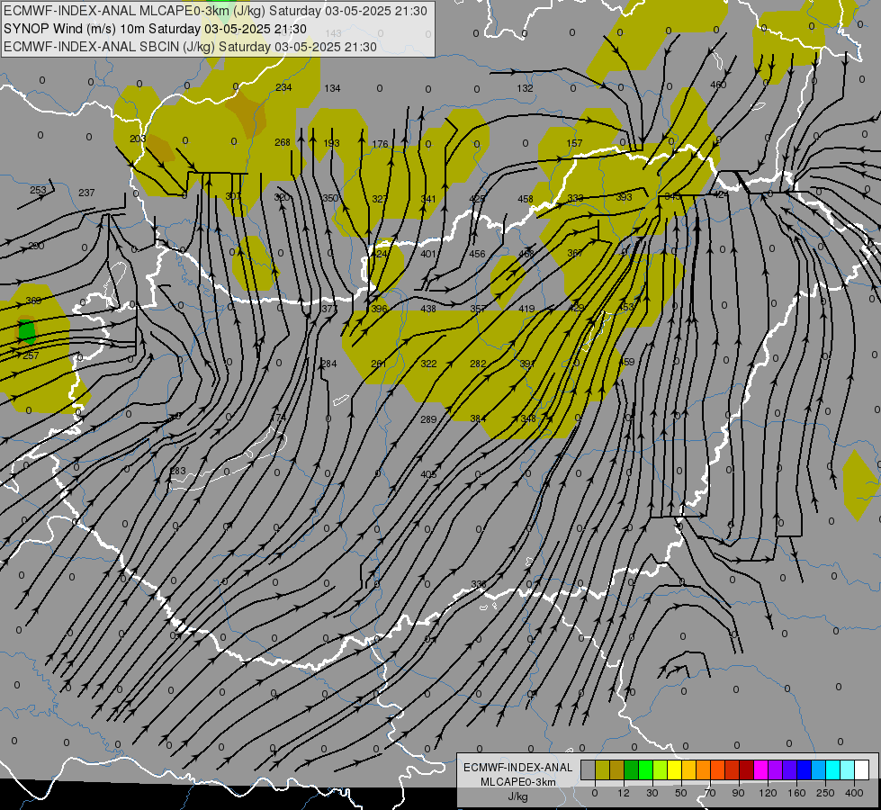Screen dimensions: 881x810
Task: Click the 160 scale label under the legend
Action: coord(796,793)
